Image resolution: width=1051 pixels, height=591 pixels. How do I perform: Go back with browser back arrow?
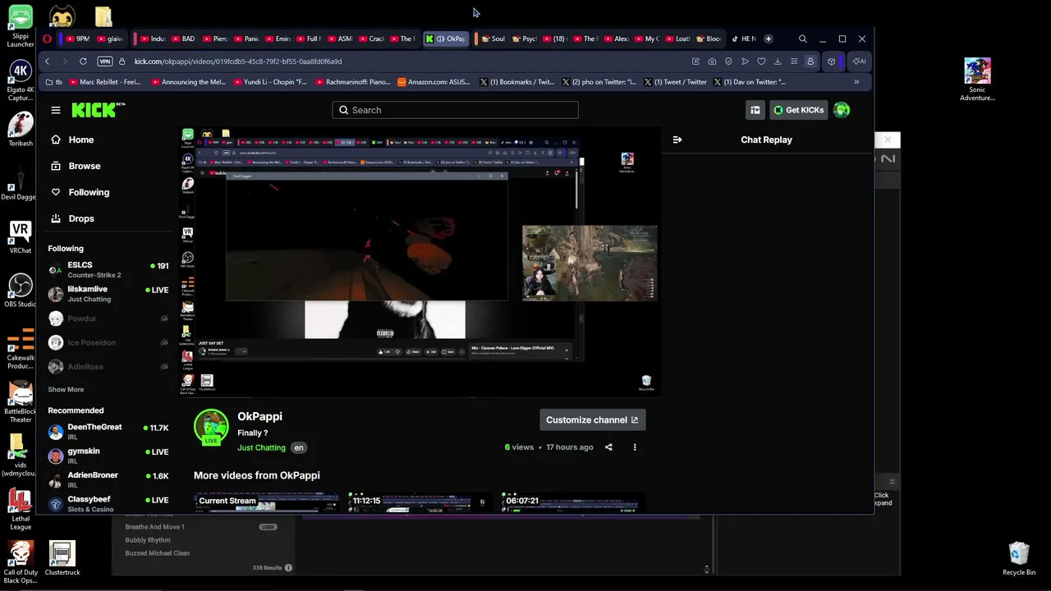pos(47,61)
